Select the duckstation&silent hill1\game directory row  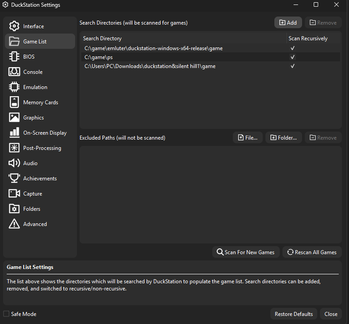click(210, 66)
